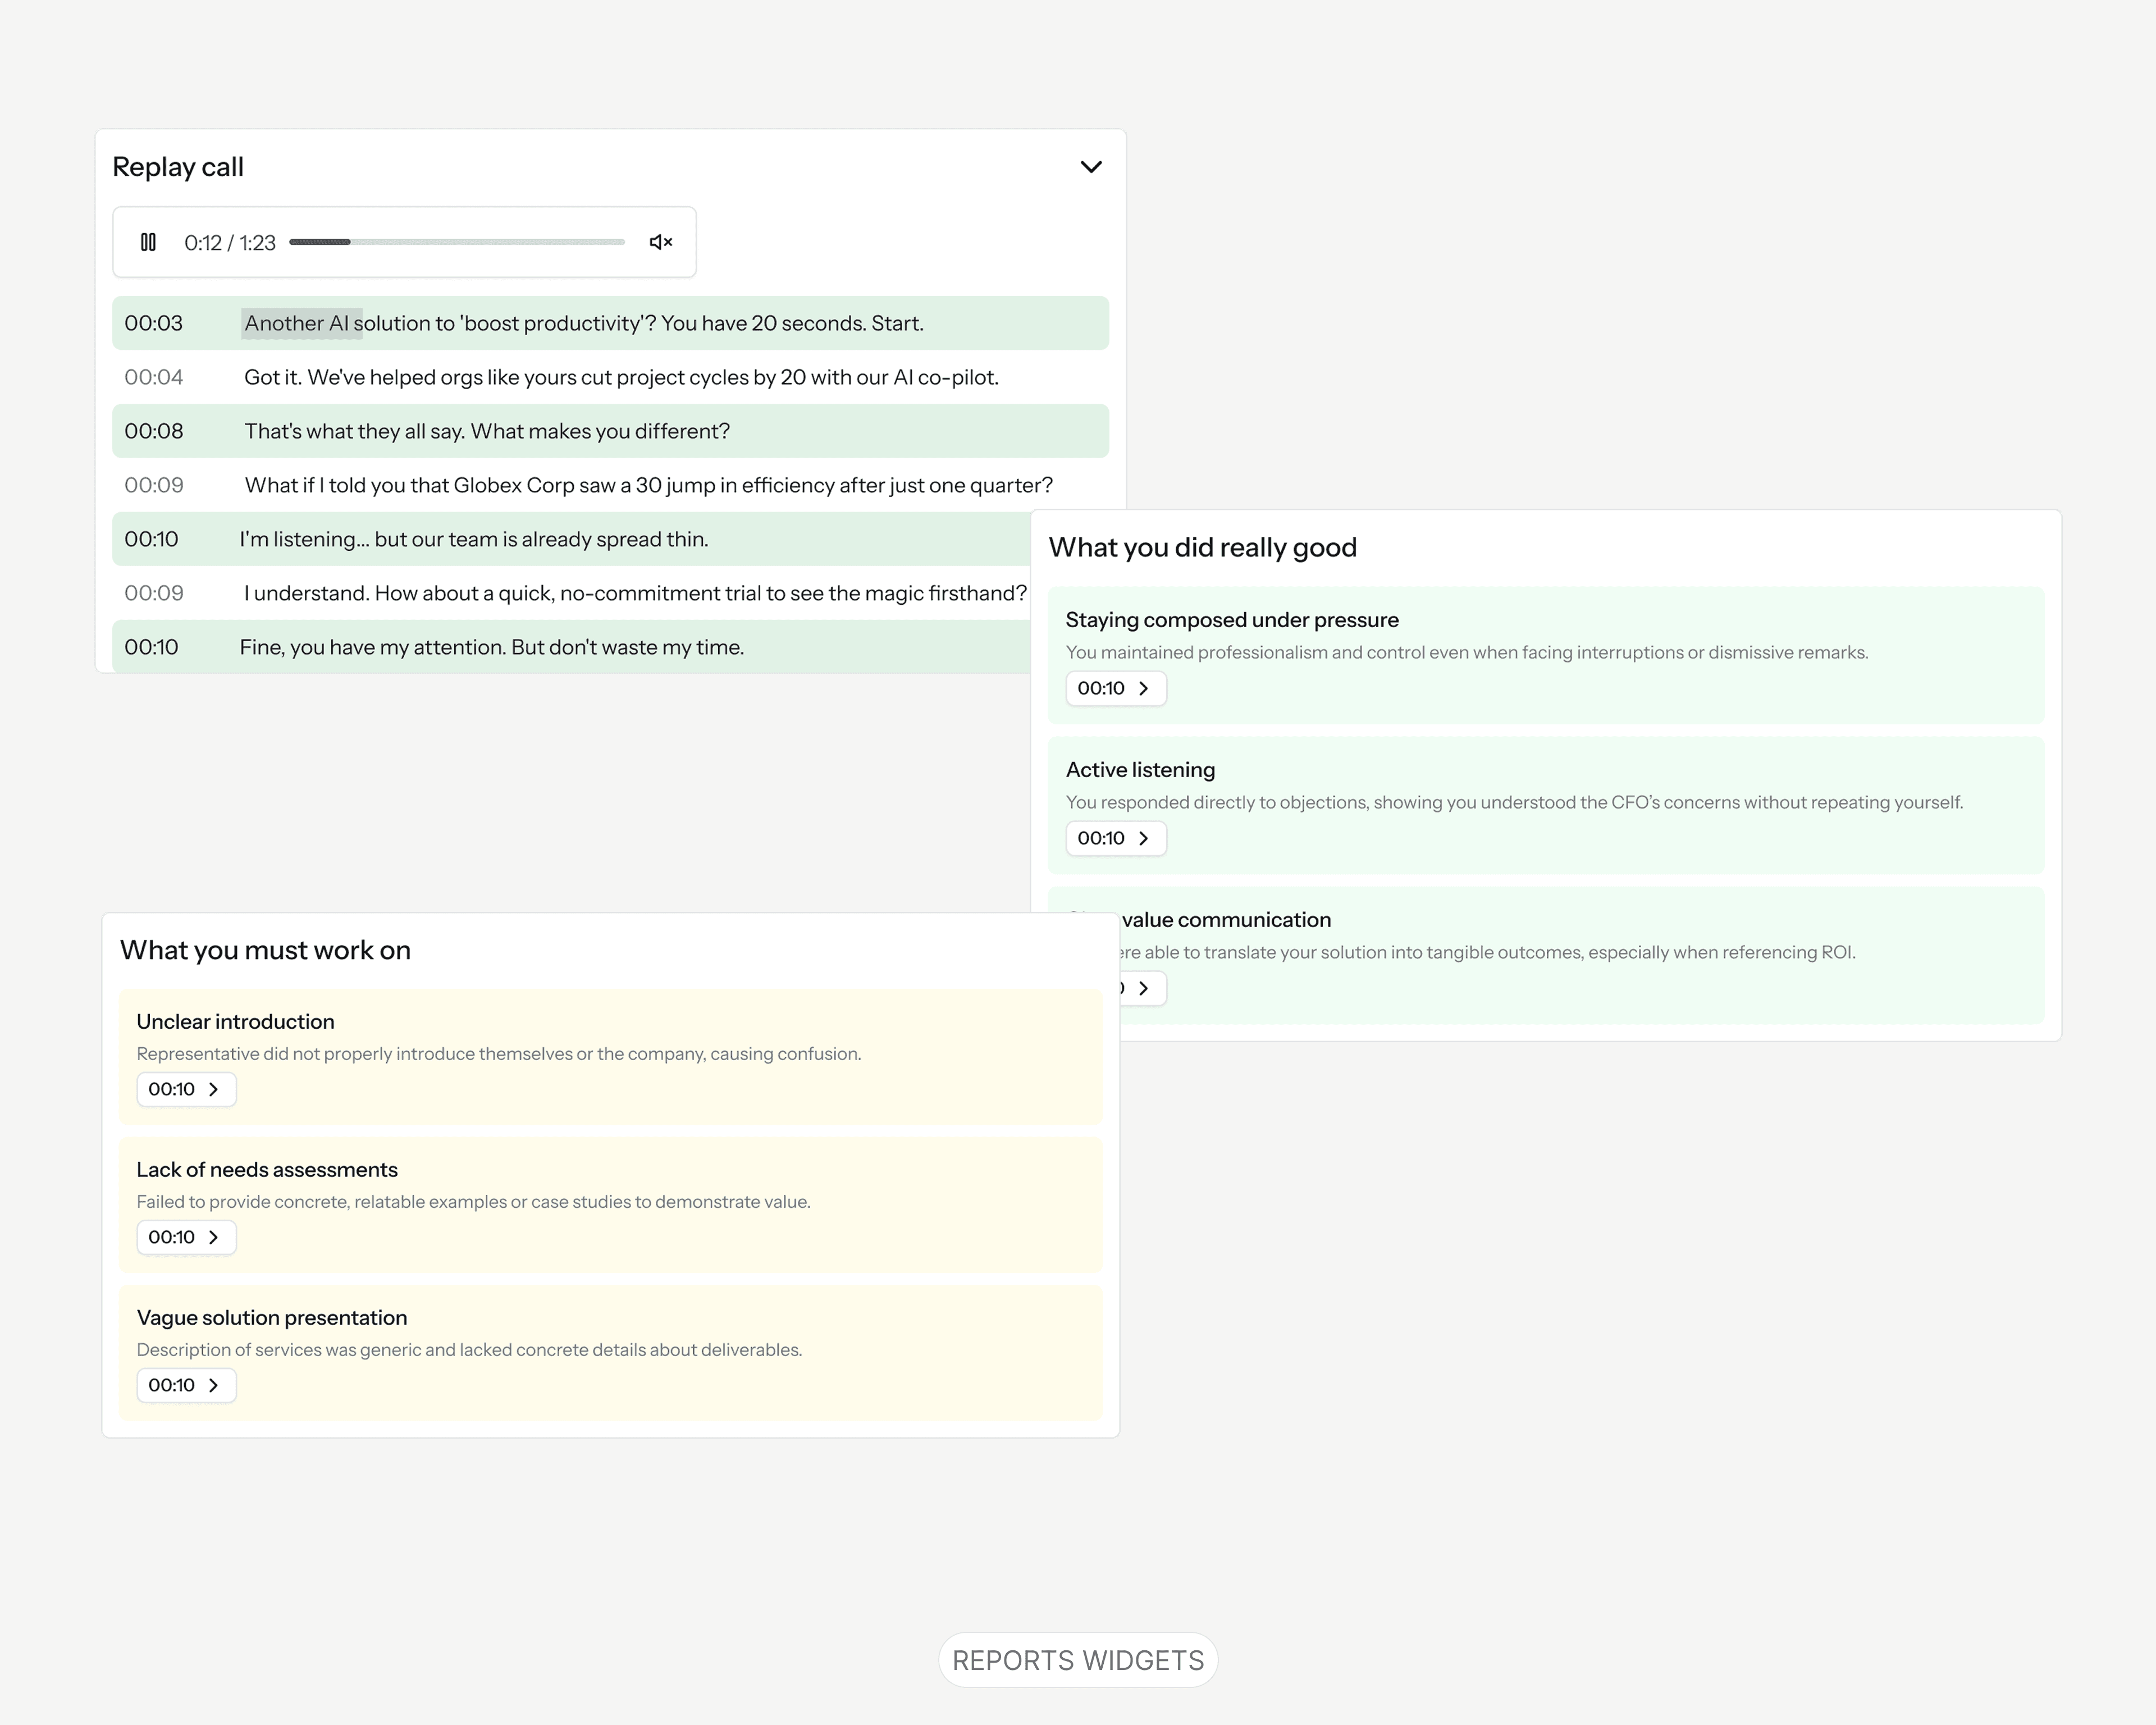Select the Globex Corp transcript line
2156x1725 pixels.
point(648,485)
